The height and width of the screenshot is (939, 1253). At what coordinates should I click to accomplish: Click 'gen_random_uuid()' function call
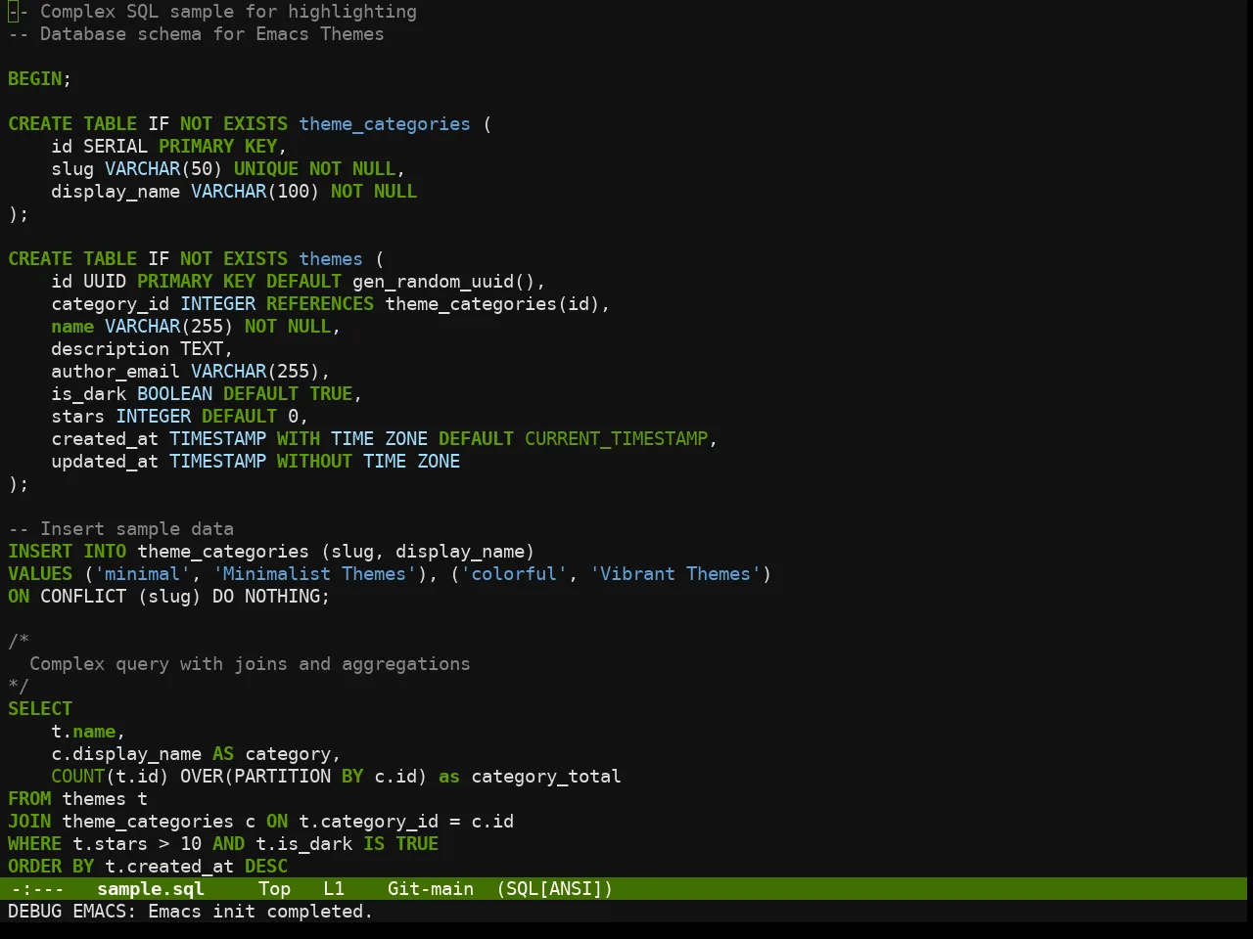[443, 282]
